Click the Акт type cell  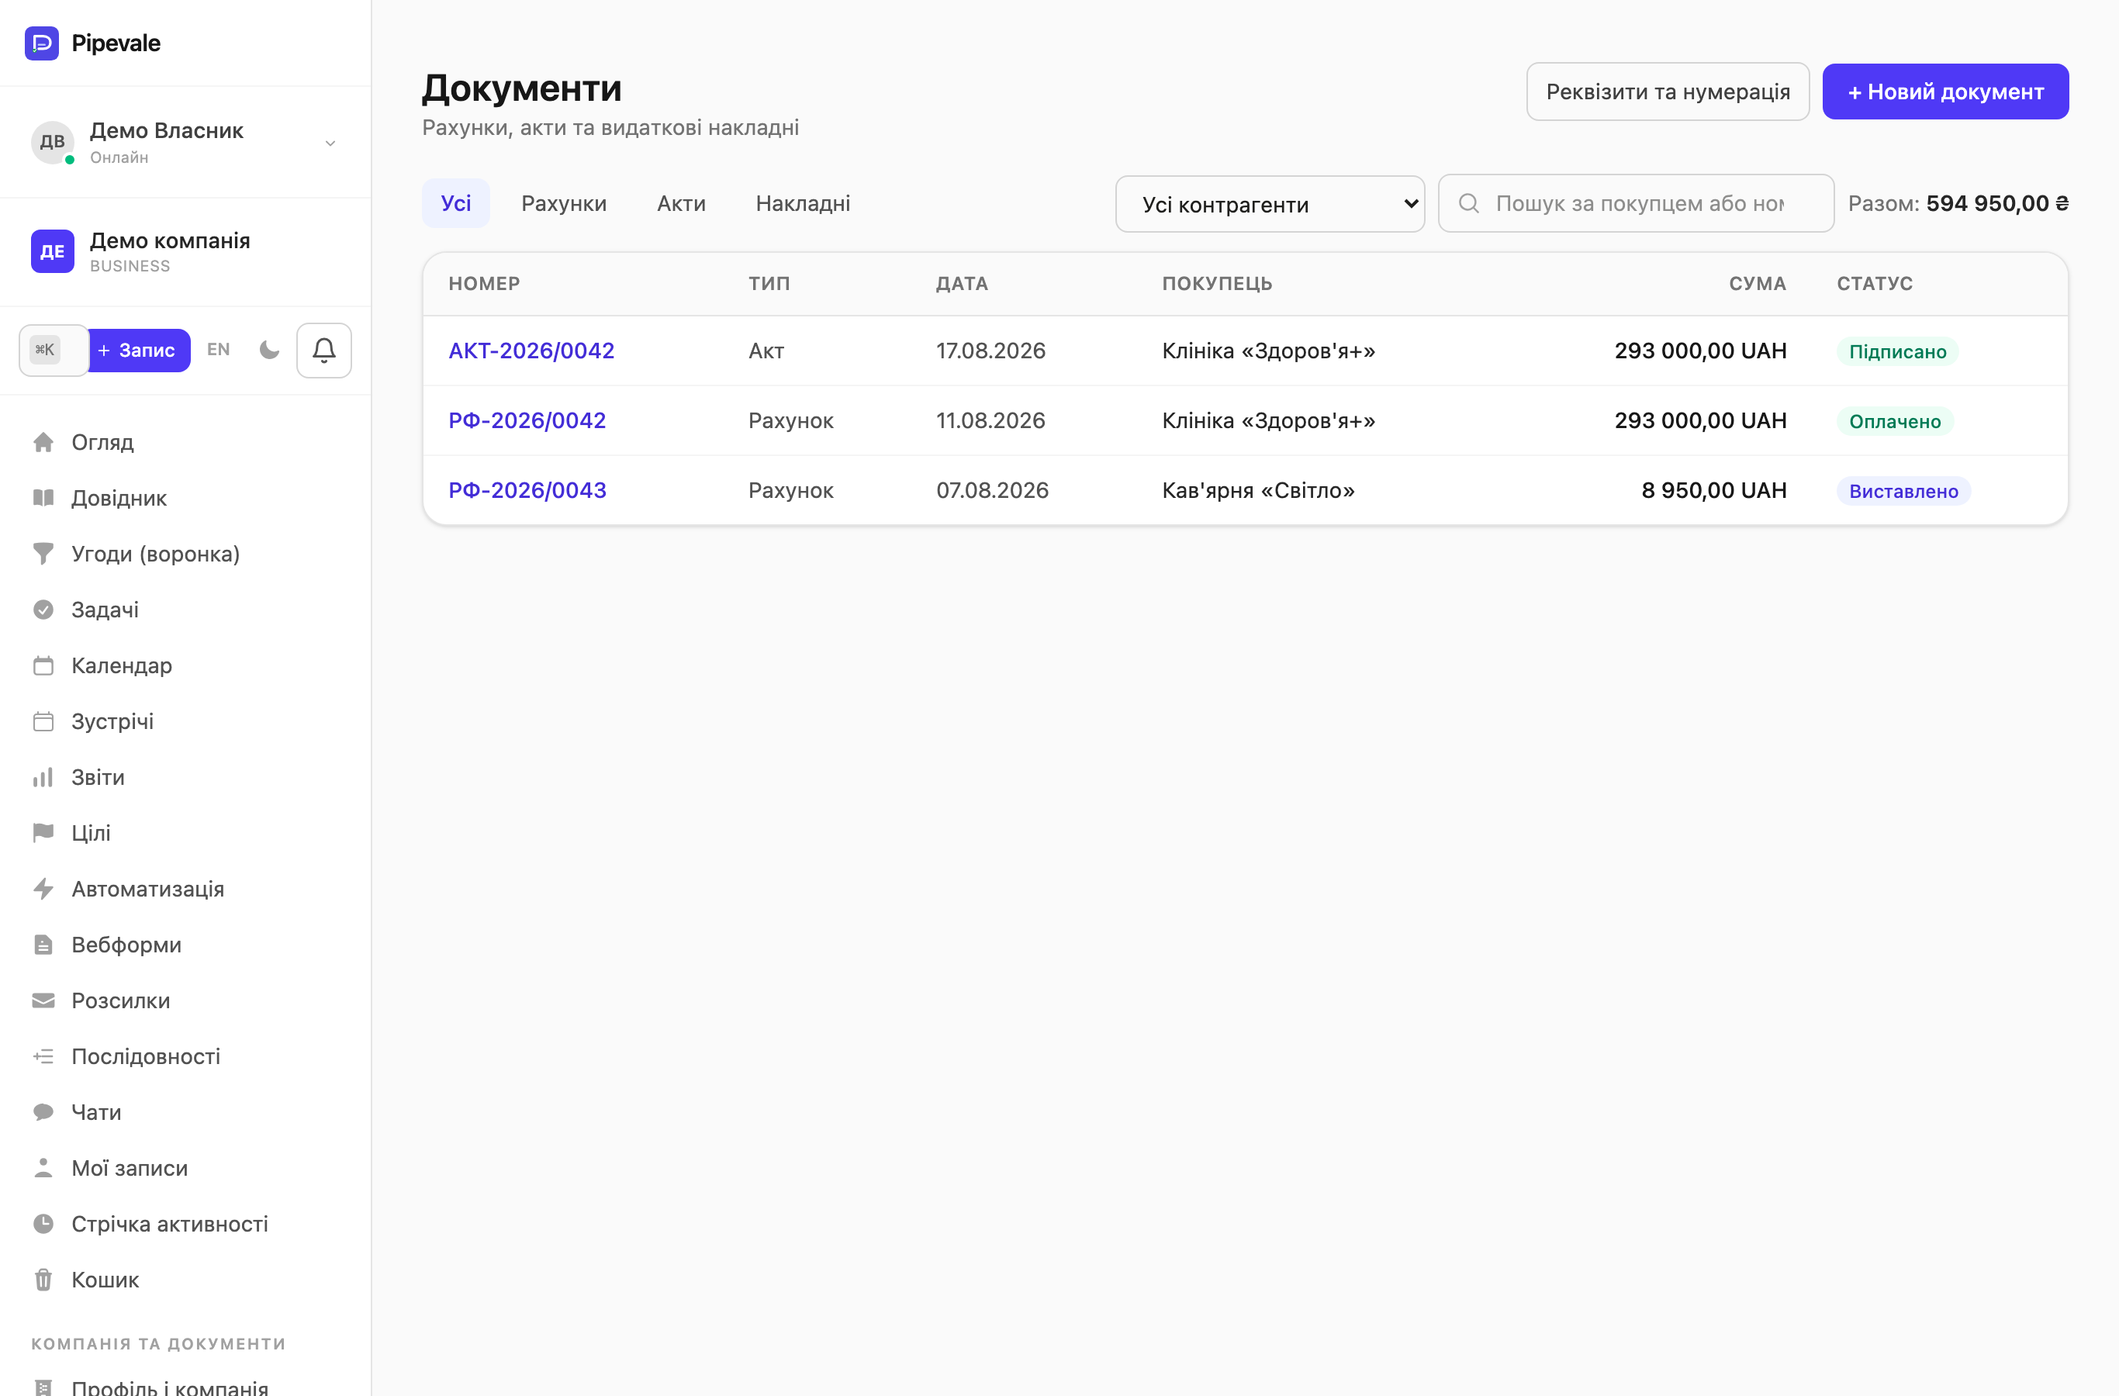tap(766, 351)
